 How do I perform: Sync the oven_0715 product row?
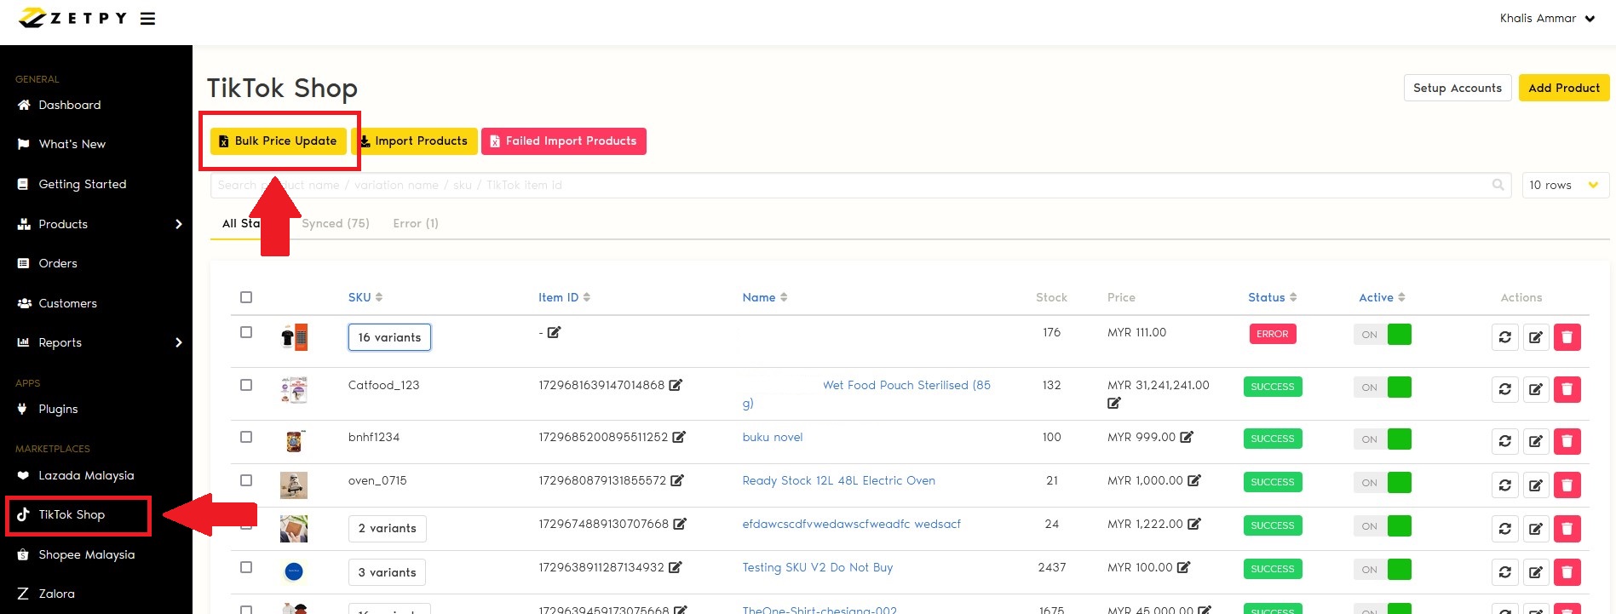tap(1505, 485)
